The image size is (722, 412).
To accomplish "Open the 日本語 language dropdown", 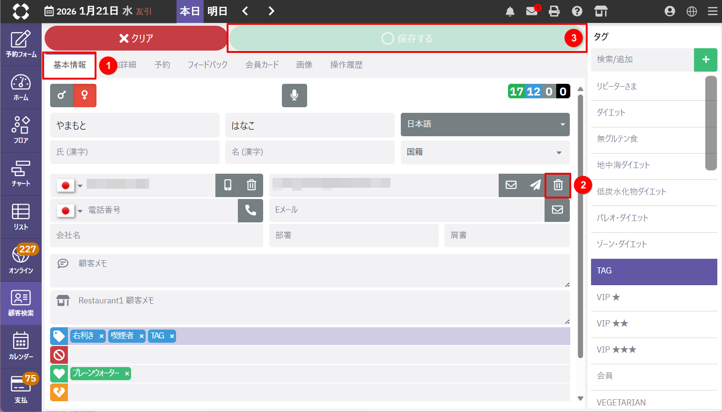I will click(x=485, y=125).
